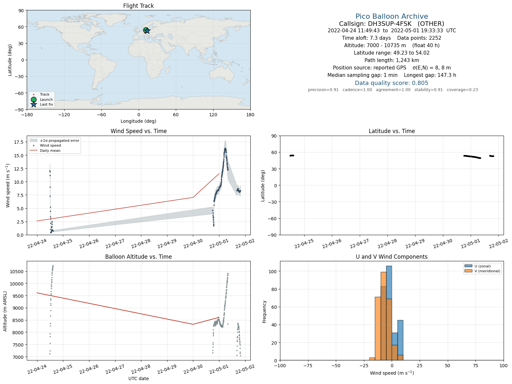Screen dimensions: 512x384
Task: Click the "Wind Speed vs. Time" plot title
Action: (139, 131)
